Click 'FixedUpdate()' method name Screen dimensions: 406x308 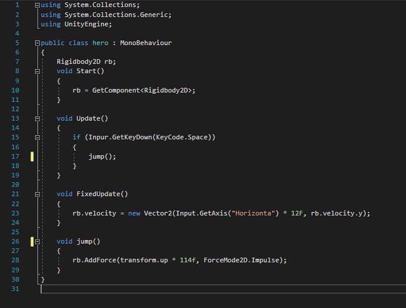(x=102, y=194)
